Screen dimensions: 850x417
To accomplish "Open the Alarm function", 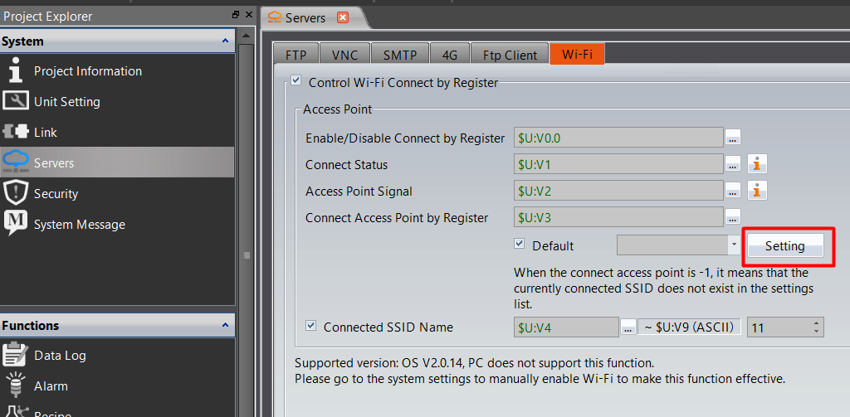I will (x=51, y=385).
